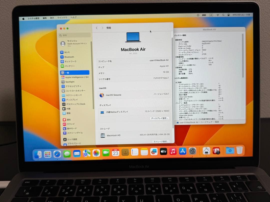The width and height of the screenshot is (270, 202).
Task: Click the Trash icon in the Dock
Action: pos(239,151)
